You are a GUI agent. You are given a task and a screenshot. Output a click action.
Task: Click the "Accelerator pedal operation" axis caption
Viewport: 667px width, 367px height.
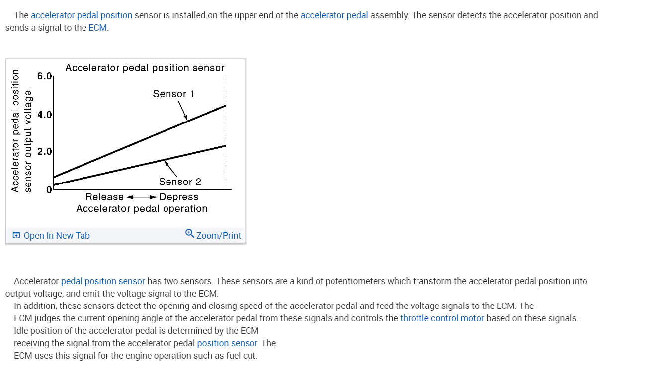[x=142, y=209]
